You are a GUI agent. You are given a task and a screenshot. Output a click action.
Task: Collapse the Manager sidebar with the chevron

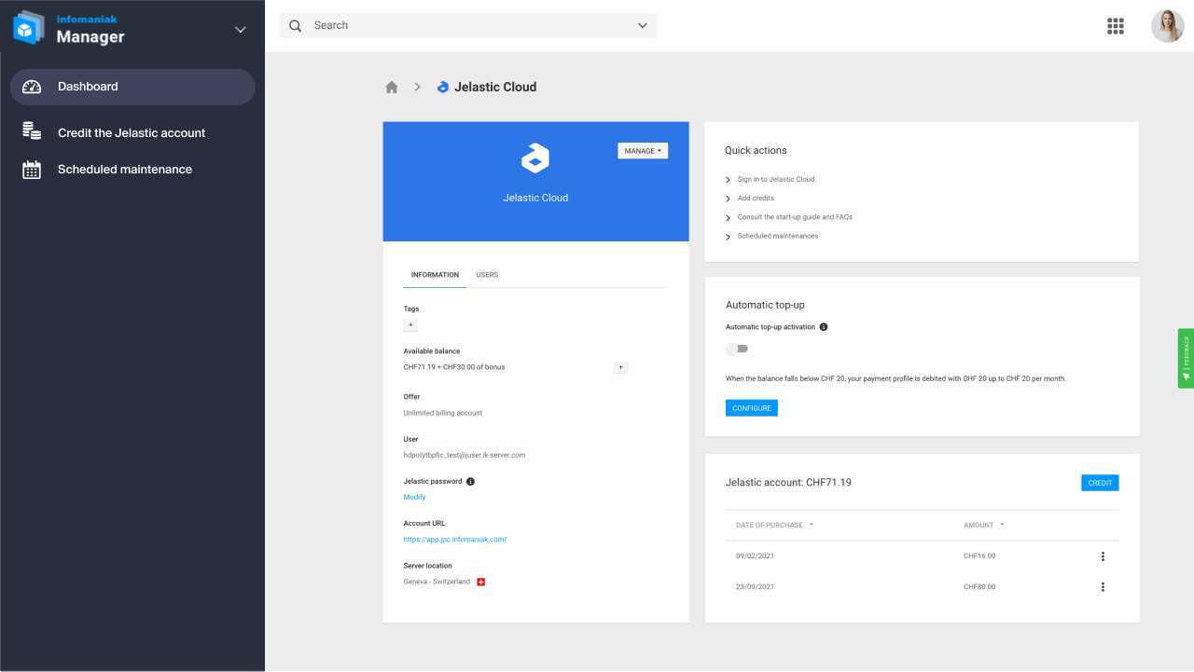240,29
